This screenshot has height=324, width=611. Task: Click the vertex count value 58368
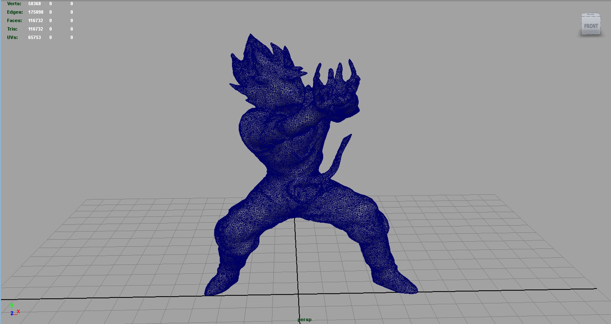point(34,4)
